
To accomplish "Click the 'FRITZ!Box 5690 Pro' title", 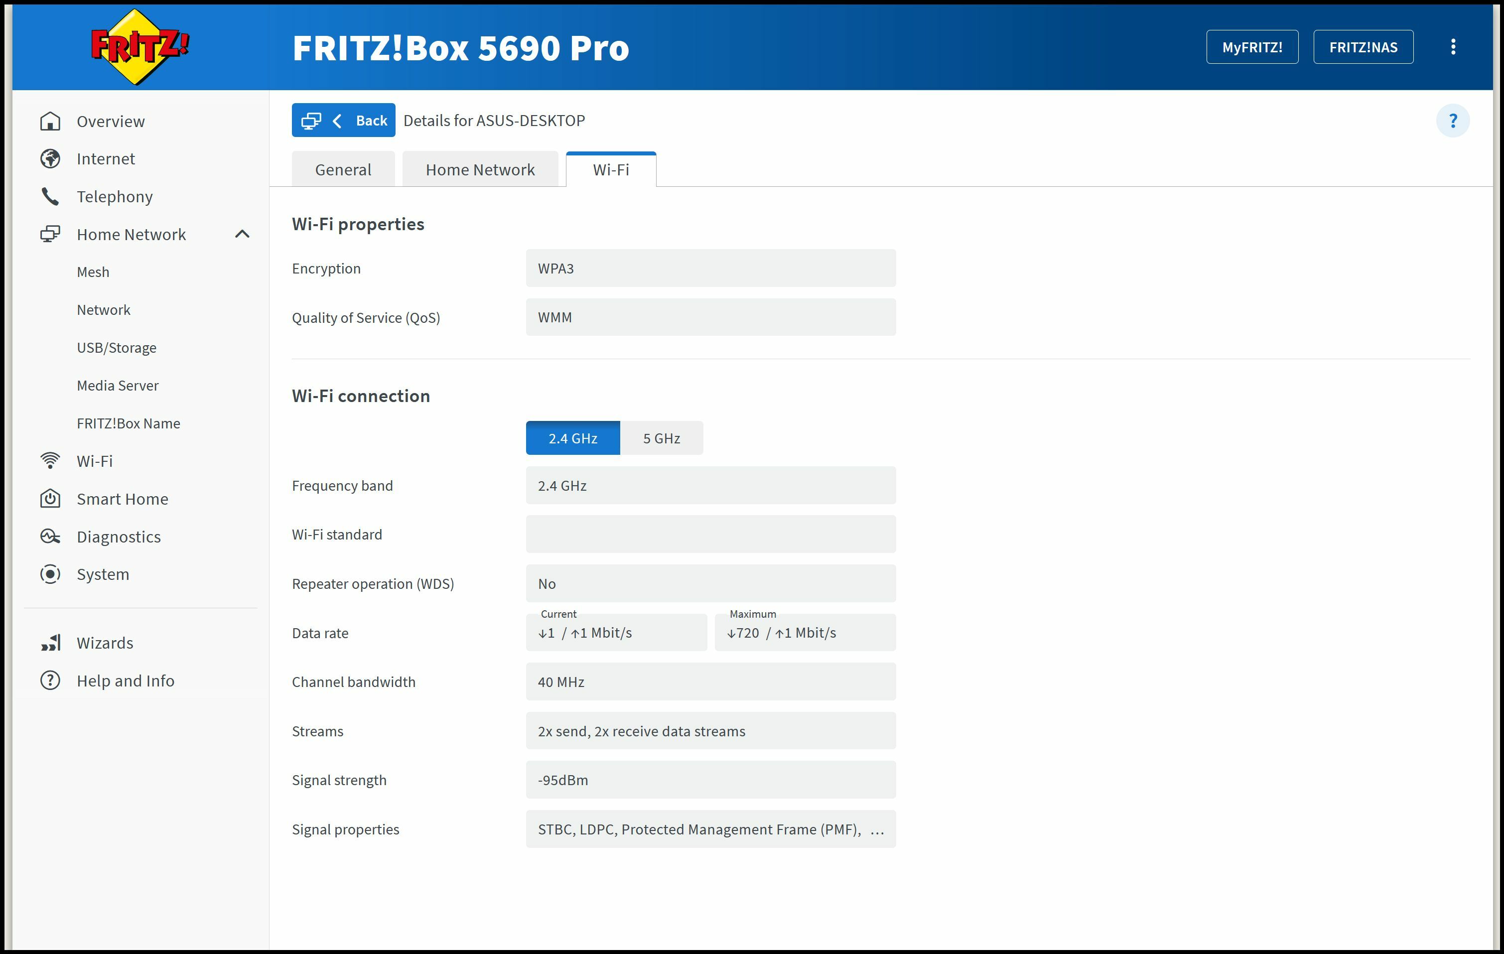I will [x=461, y=47].
